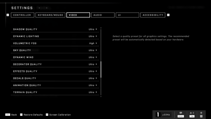Open the chat speech bubble icon
The height and width of the screenshot is (119, 211).
[x=181, y=113]
